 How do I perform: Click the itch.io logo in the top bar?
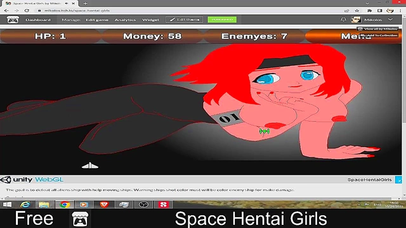(x=13, y=20)
